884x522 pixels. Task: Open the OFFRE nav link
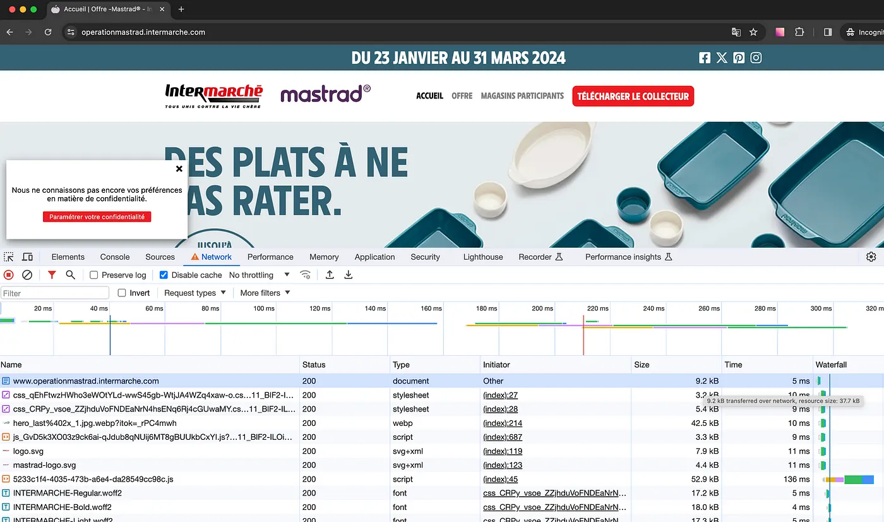pyautogui.click(x=462, y=96)
